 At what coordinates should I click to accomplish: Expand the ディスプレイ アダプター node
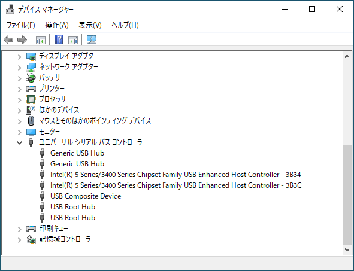click(x=20, y=57)
